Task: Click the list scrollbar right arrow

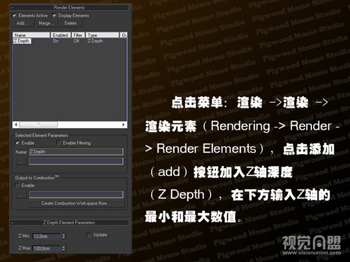Action: click(124, 125)
